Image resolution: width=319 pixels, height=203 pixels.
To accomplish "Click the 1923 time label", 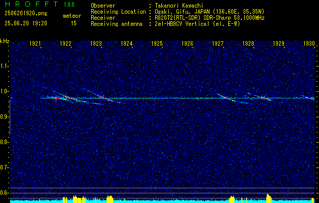I will [x=96, y=43].
